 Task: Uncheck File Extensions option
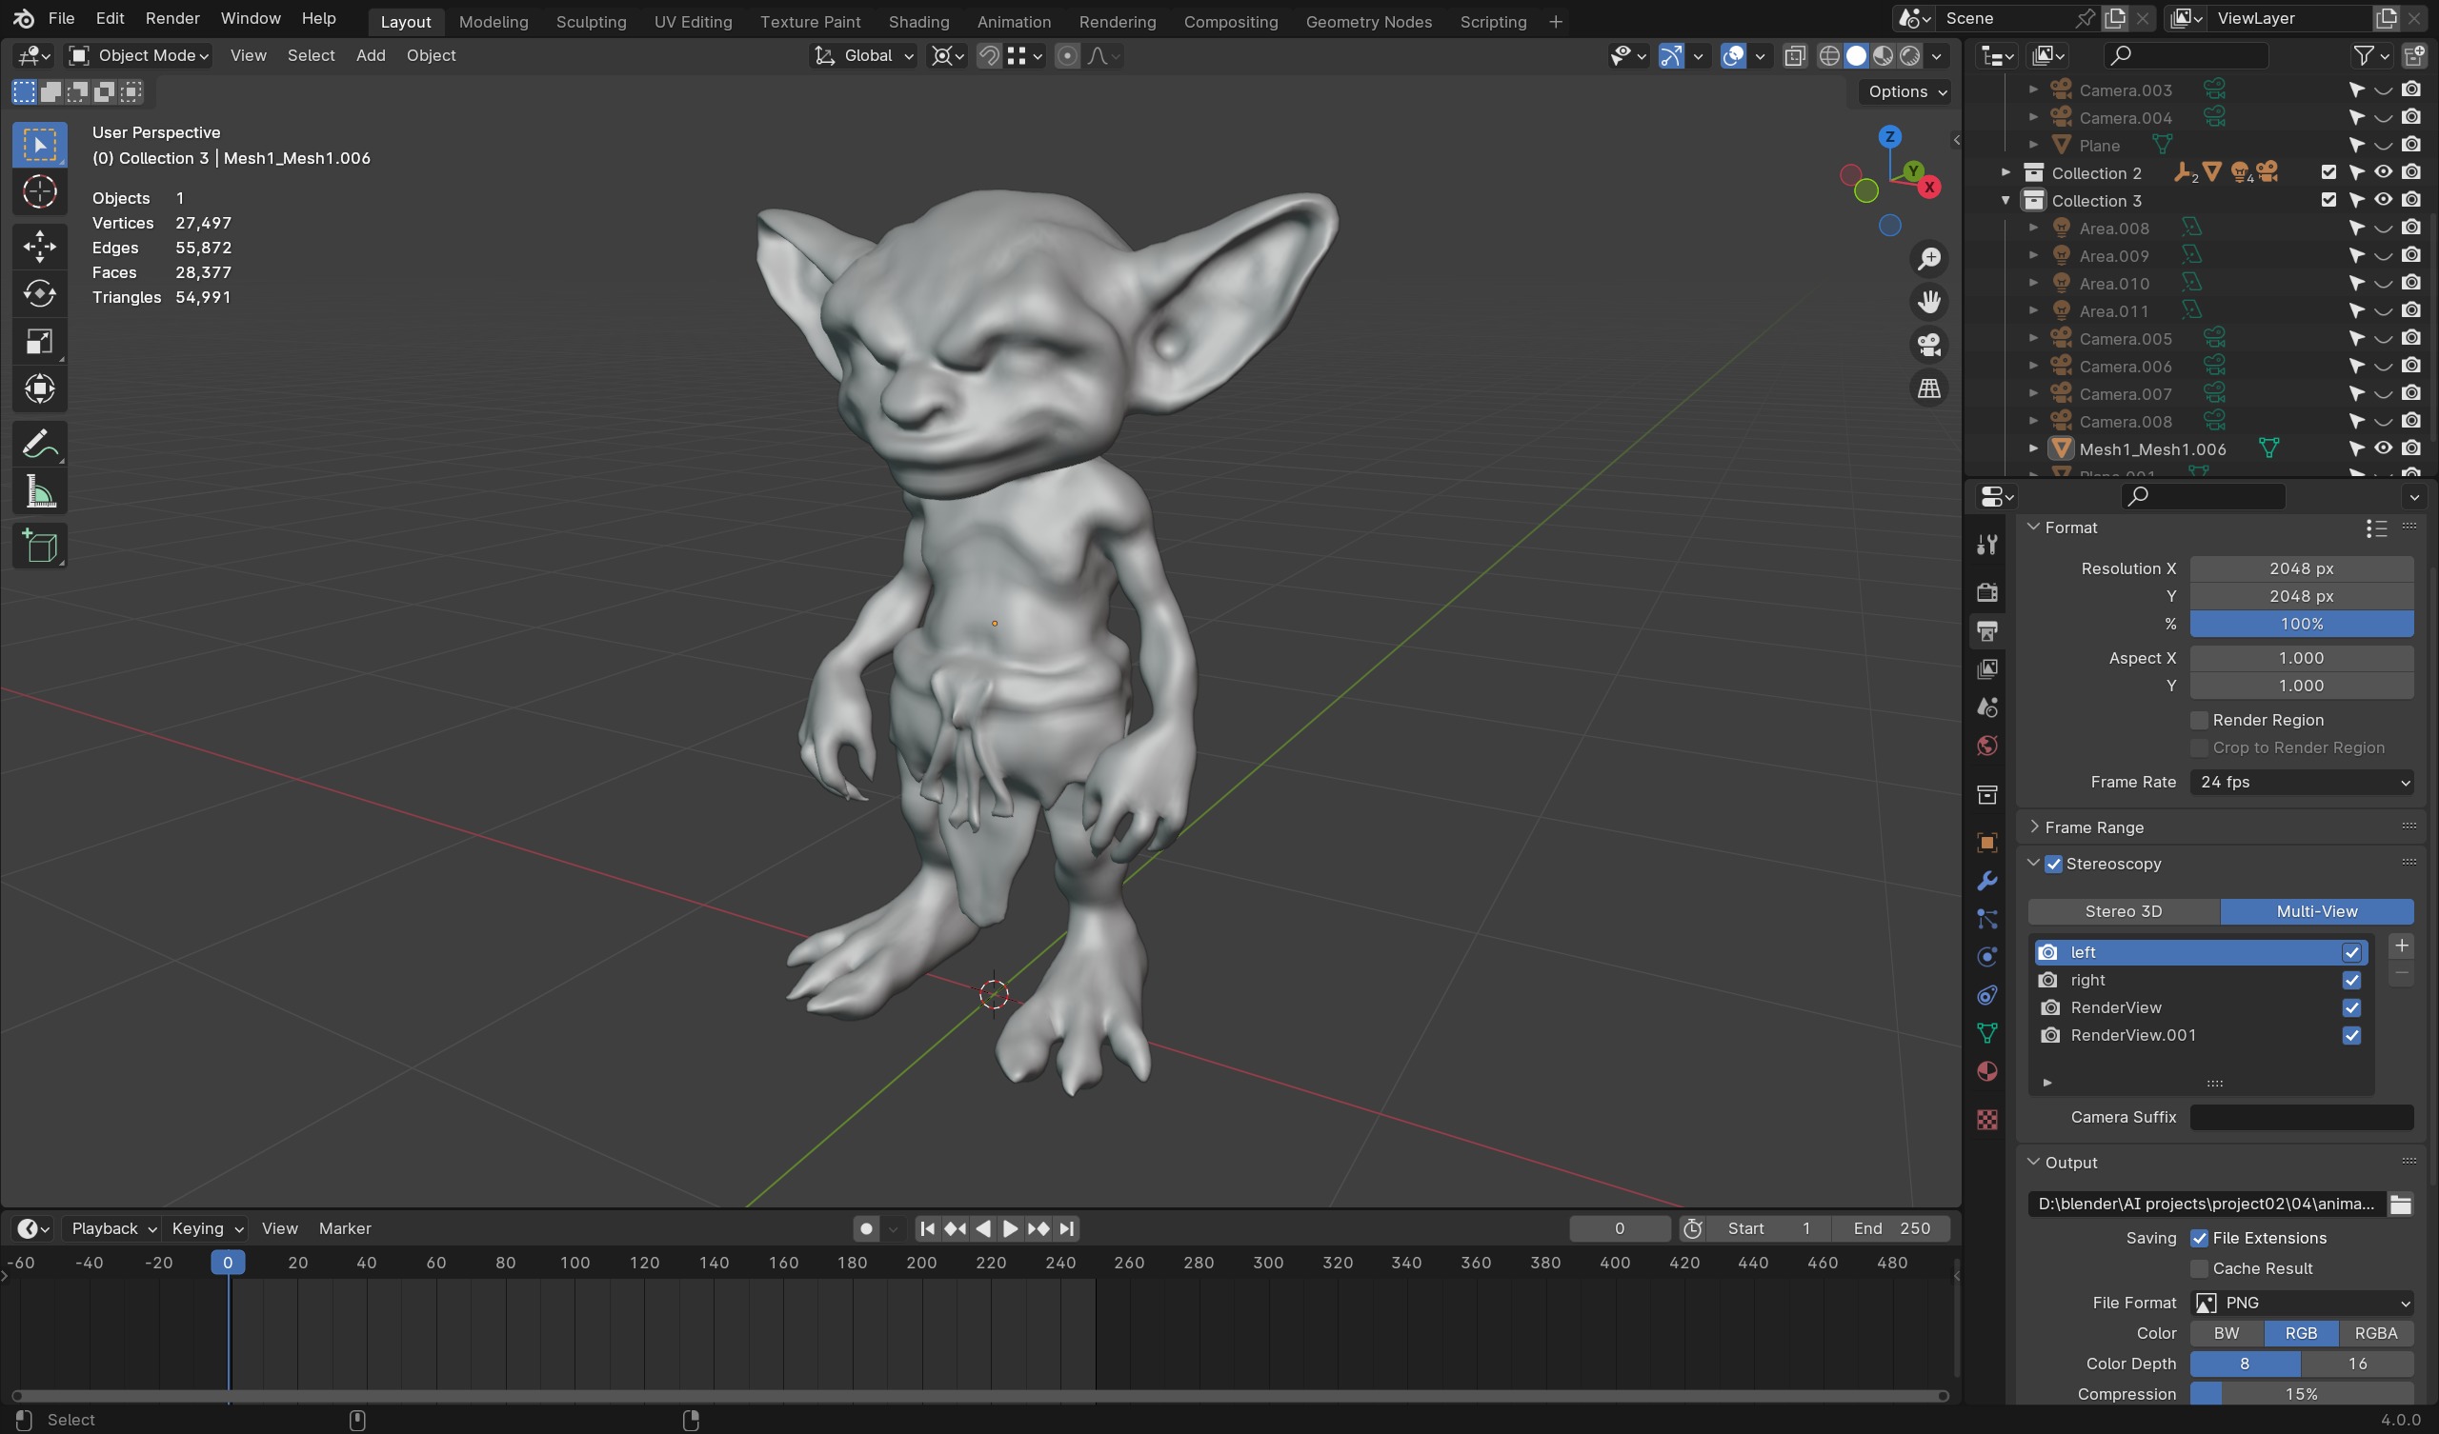tap(2199, 1239)
